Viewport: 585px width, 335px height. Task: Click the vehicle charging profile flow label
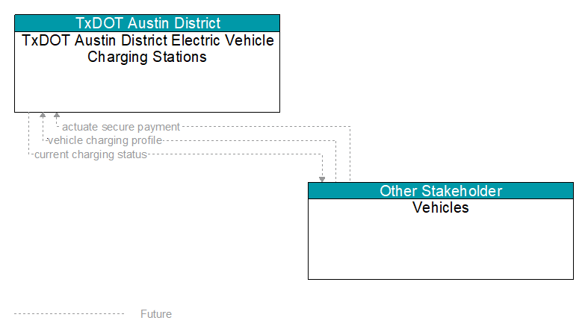[105, 140]
